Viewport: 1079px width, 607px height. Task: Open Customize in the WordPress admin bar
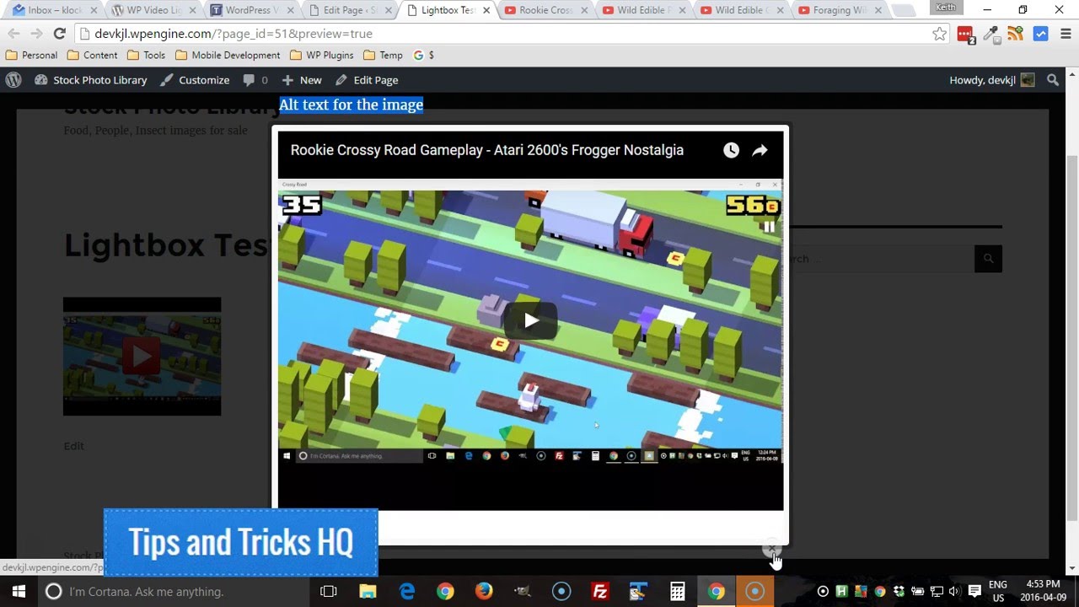(x=195, y=80)
